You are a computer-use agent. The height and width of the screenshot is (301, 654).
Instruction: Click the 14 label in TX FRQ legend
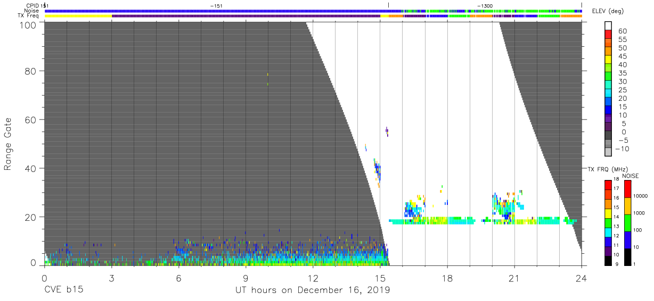click(617, 217)
